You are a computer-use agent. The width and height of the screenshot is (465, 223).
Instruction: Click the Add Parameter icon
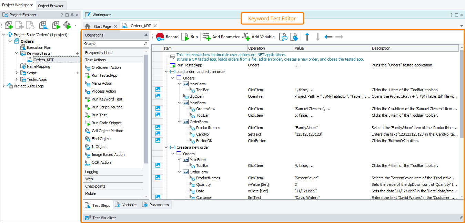pyautogui.click(x=206, y=36)
